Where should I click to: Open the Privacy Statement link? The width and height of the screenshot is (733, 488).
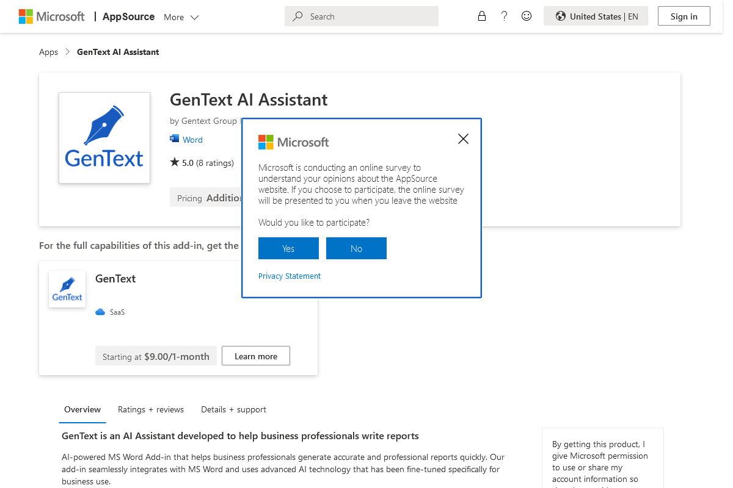tap(289, 276)
